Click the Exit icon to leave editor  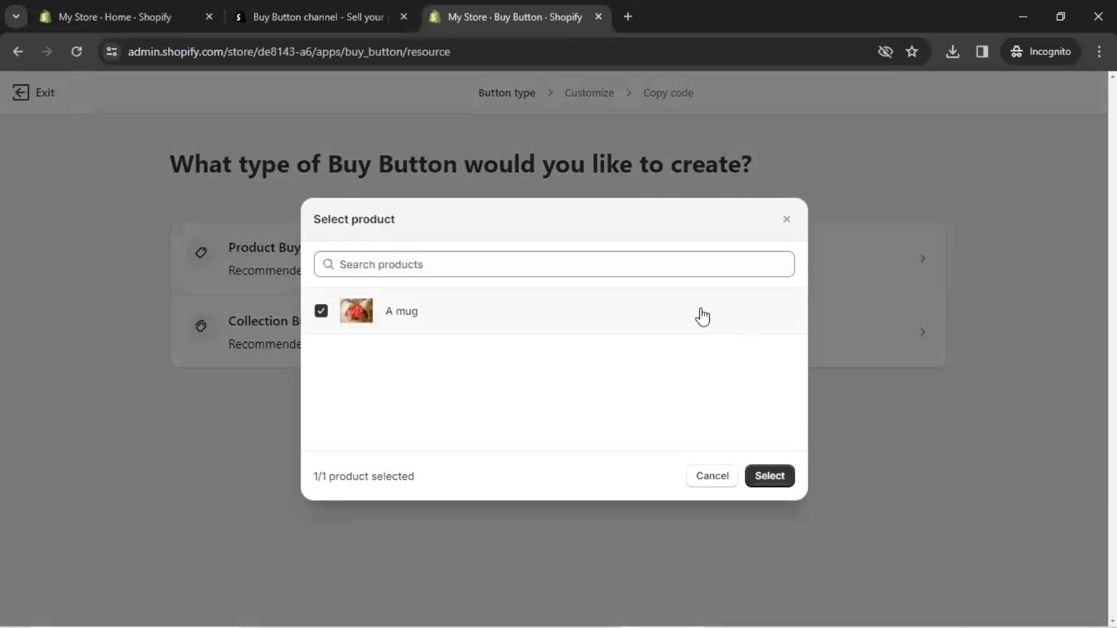point(22,92)
